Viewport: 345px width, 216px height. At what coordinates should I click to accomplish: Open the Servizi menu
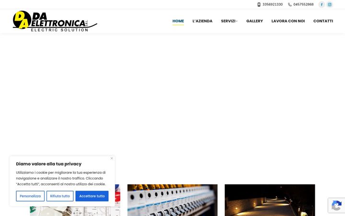228,21
